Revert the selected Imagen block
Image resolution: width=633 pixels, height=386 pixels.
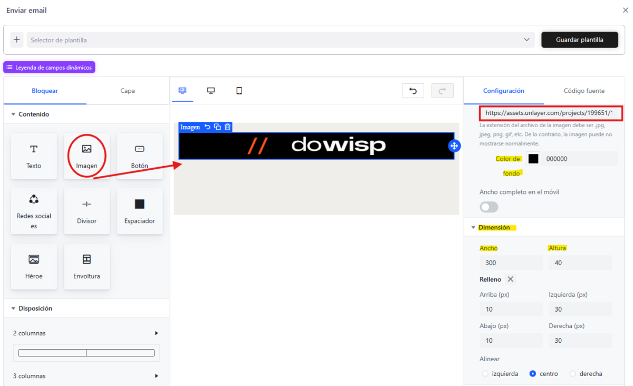(207, 127)
